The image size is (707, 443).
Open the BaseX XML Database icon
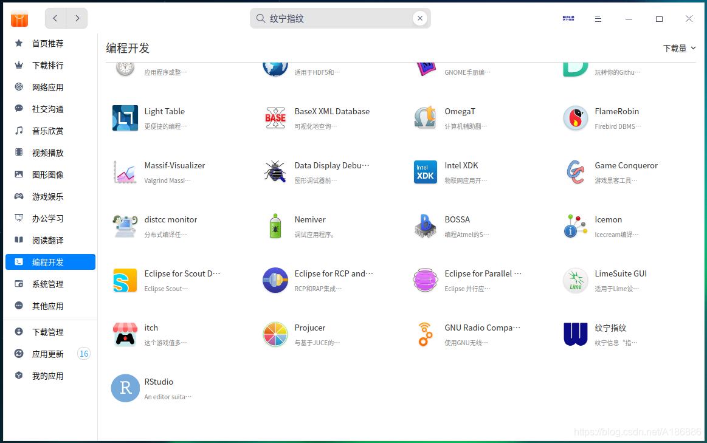(x=275, y=118)
